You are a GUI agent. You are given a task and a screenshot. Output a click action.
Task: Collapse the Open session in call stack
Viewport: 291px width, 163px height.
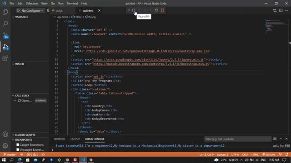[x=15, y=101]
